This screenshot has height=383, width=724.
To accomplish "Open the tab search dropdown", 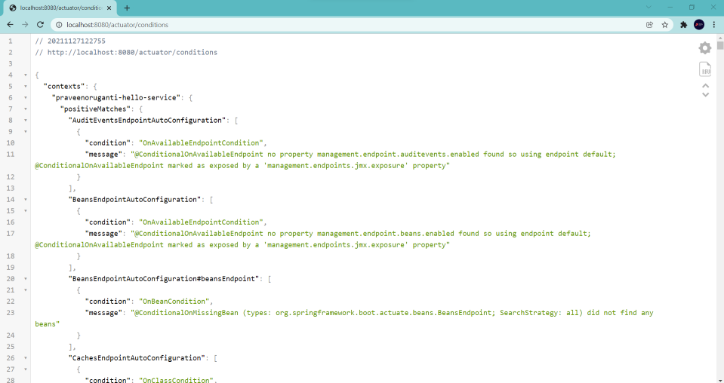I will pyautogui.click(x=649, y=8).
